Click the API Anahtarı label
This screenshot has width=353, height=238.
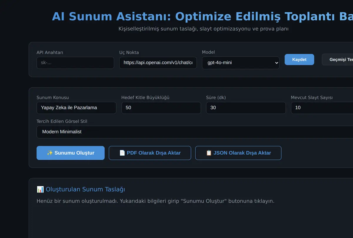[50, 52]
